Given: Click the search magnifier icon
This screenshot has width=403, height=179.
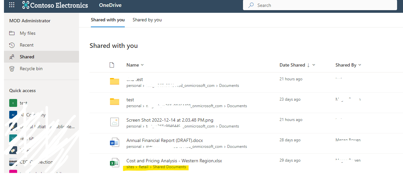Looking at the screenshot, I should pyautogui.click(x=251, y=5).
